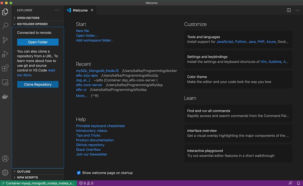Click the More... recent link
This screenshot has height=186, width=303.
click(82, 96)
